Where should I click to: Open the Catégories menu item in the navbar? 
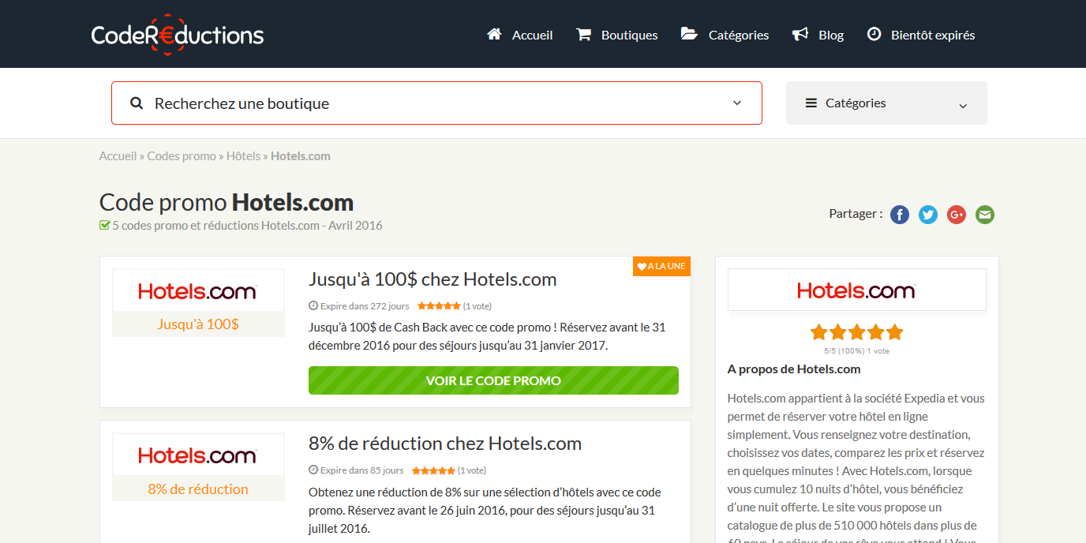click(725, 35)
